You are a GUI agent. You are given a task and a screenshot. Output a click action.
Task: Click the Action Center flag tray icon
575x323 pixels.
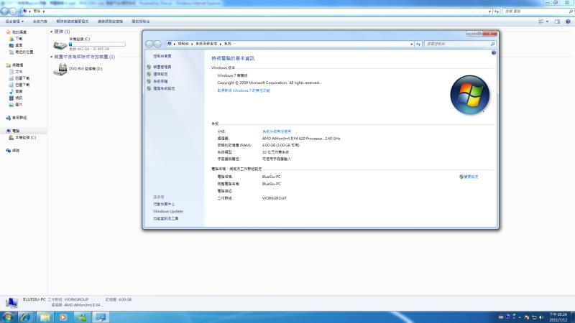tap(527, 317)
